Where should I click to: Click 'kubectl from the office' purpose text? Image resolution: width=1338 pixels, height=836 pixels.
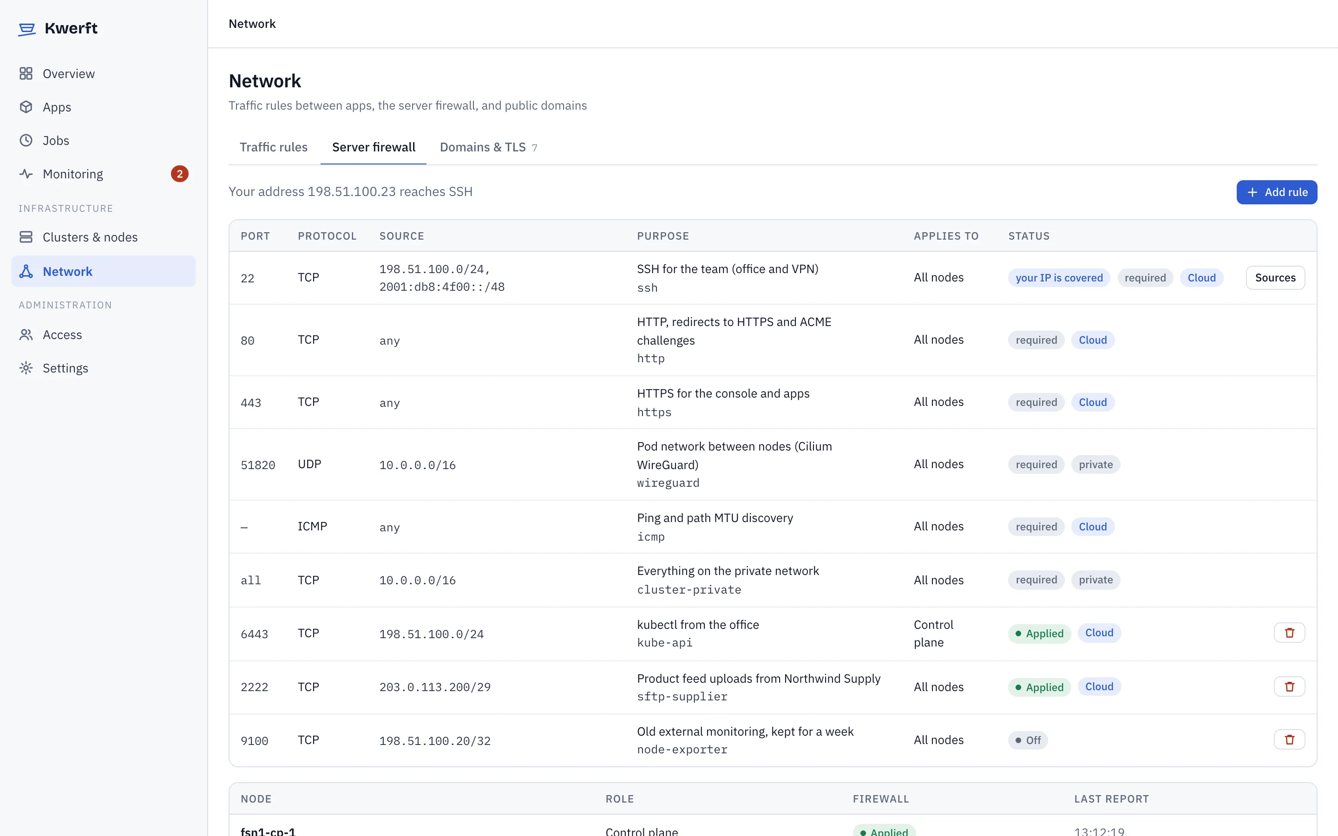(698, 624)
